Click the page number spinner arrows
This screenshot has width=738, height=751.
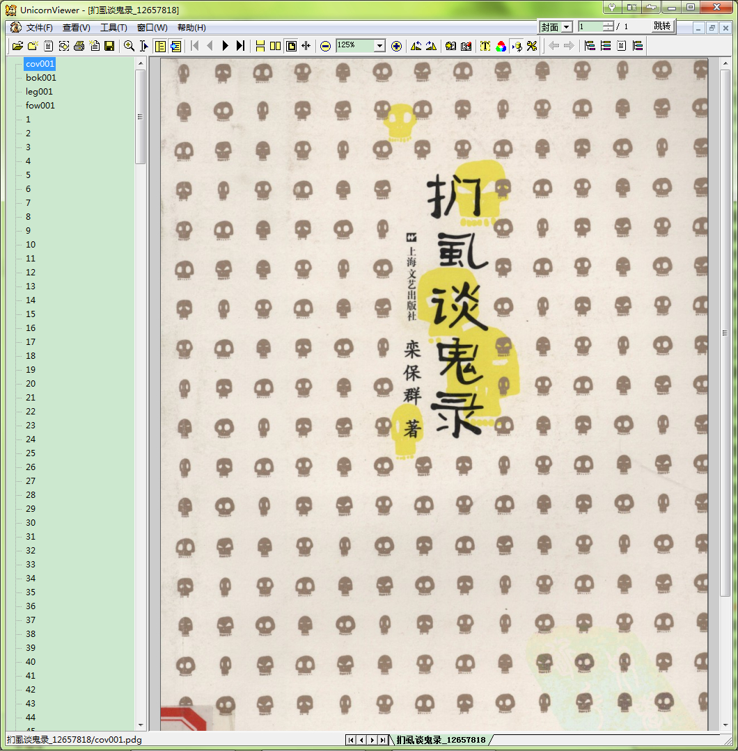pos(608,27)
